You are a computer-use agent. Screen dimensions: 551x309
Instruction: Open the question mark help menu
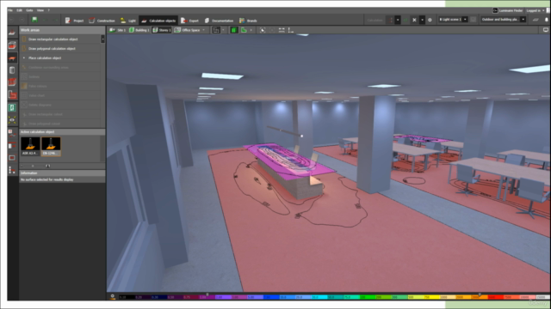point(48,10)
